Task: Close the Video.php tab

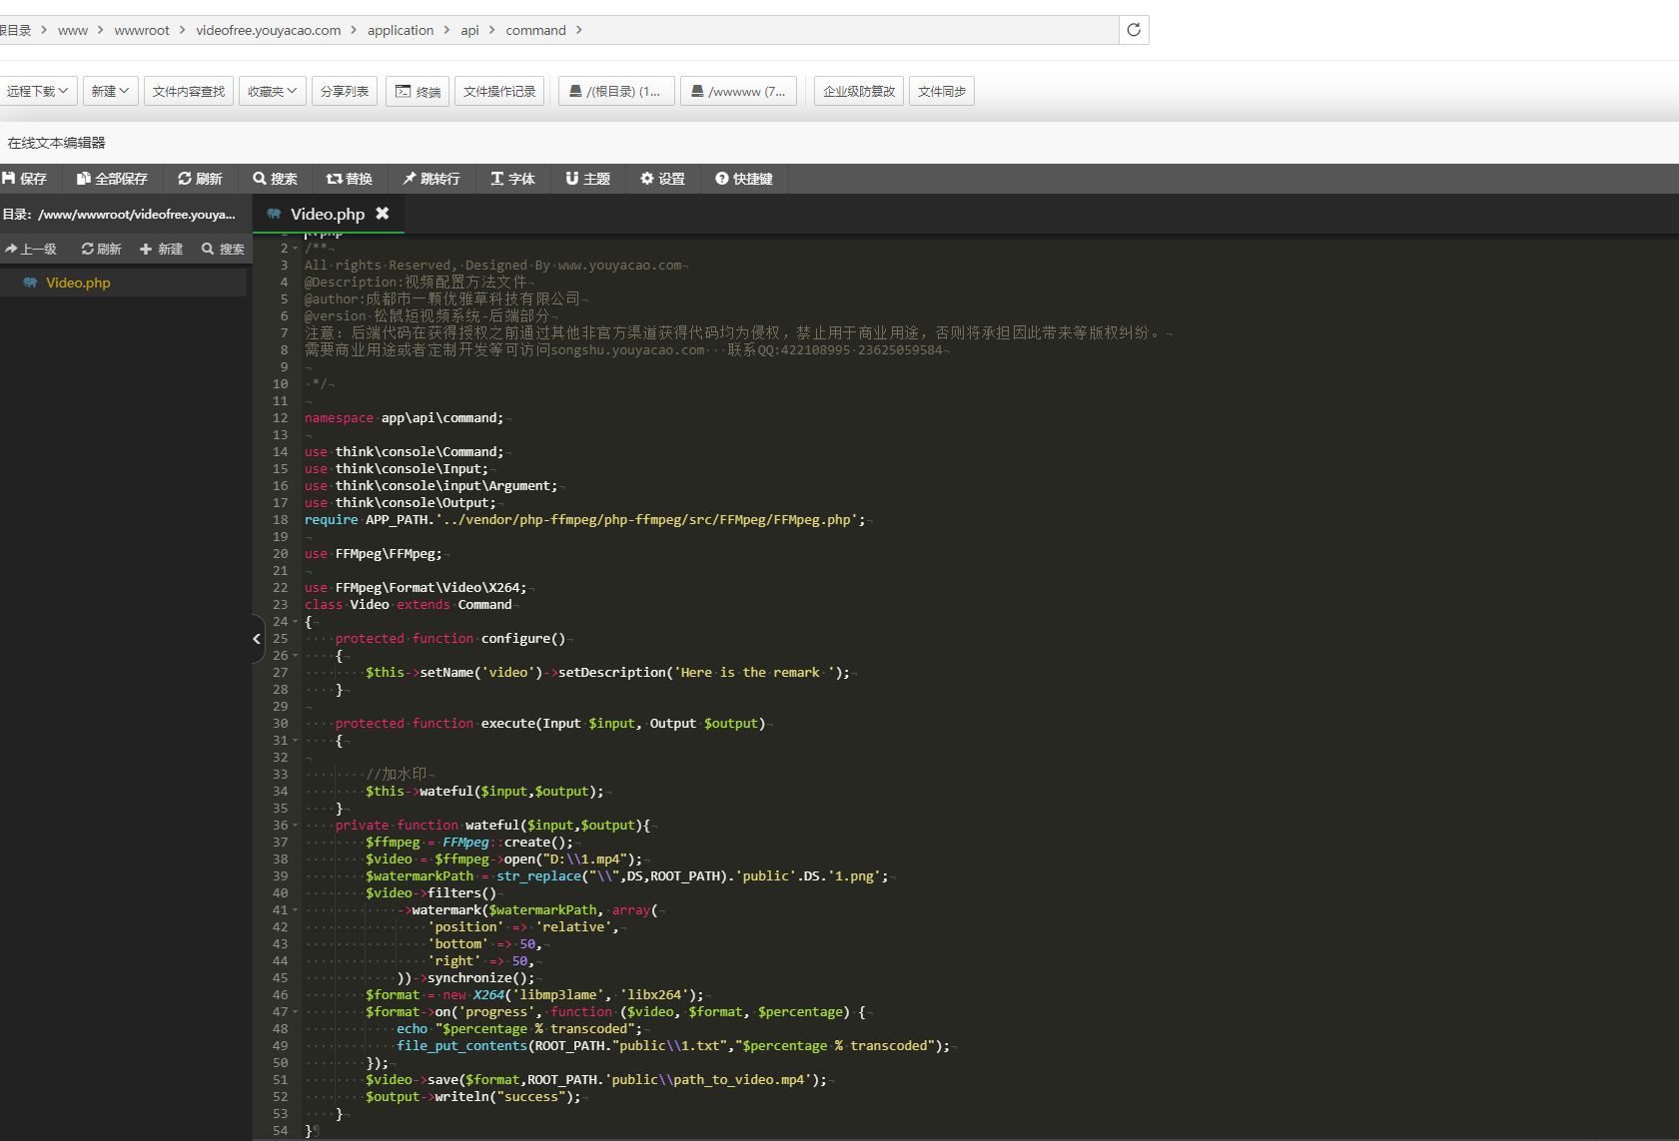Action: click(x=383, y=214)
